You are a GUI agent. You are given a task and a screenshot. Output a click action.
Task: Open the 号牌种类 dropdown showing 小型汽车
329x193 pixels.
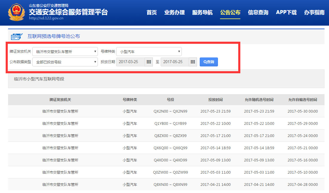(x=149, y=51)
